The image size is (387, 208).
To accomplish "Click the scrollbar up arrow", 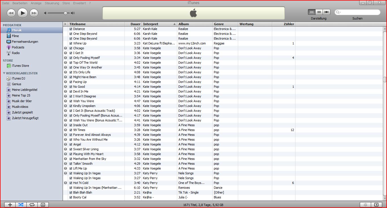I will point(384,28).
